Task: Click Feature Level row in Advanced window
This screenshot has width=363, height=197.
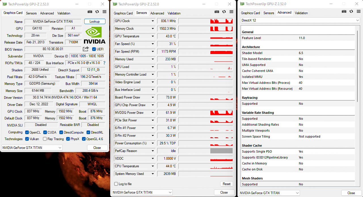Action: coord(298,38)
